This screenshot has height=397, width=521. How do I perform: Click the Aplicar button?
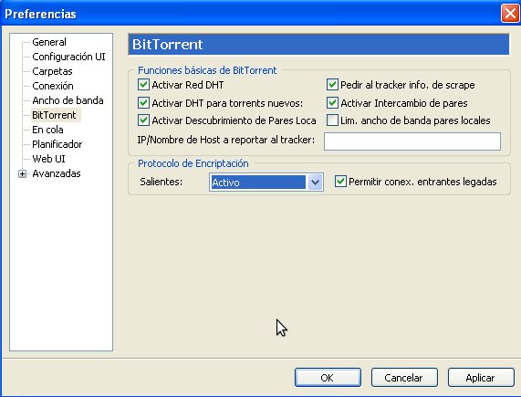click(481, 378)
